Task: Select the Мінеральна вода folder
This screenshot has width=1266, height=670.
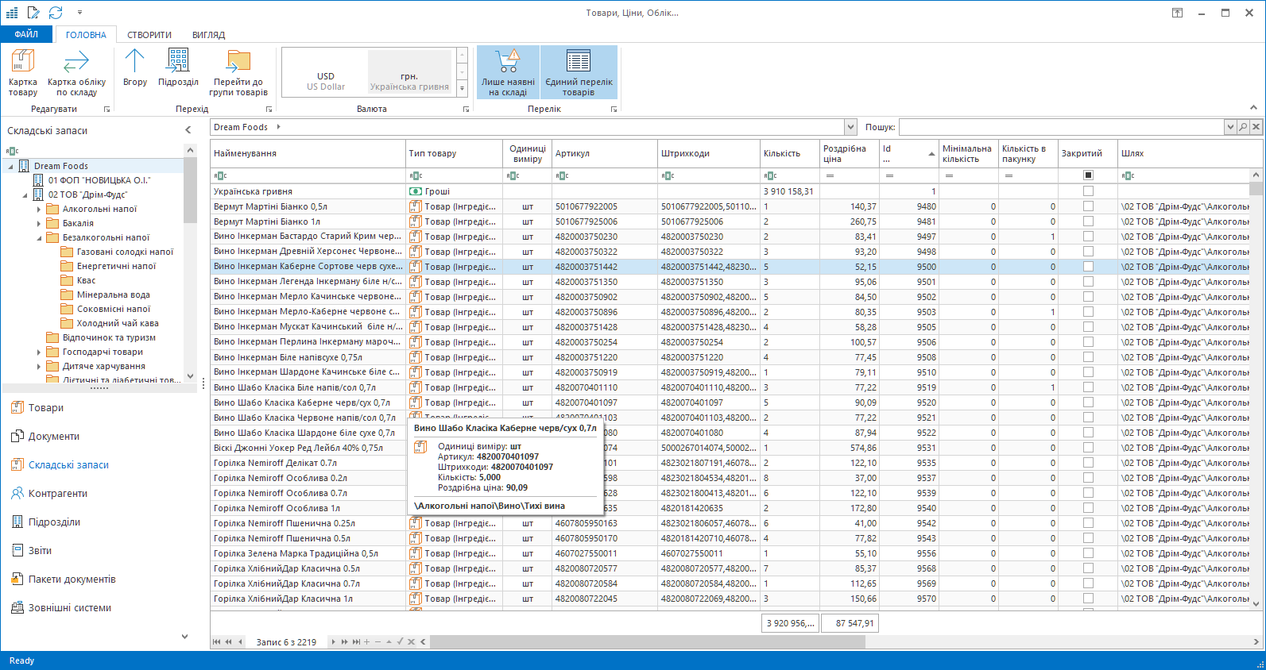Action: (x=113, y=295)
